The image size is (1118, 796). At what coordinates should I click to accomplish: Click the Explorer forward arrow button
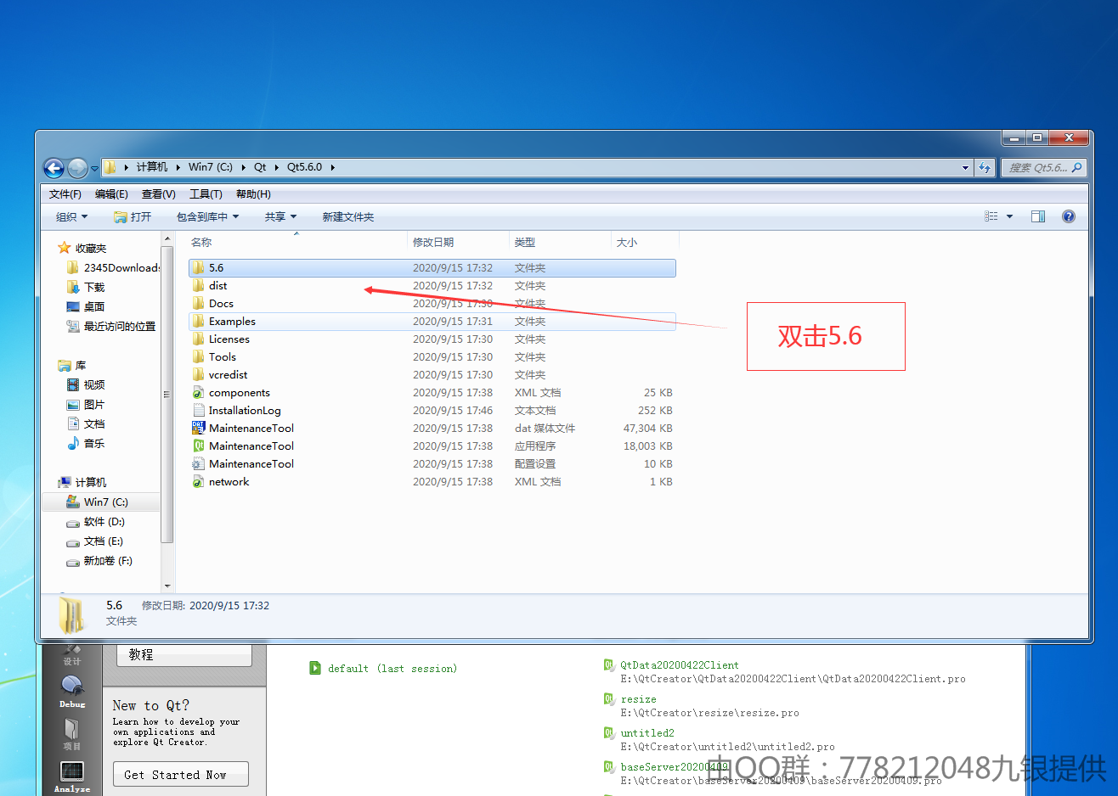pyautogui.click(x=77, y=168)
